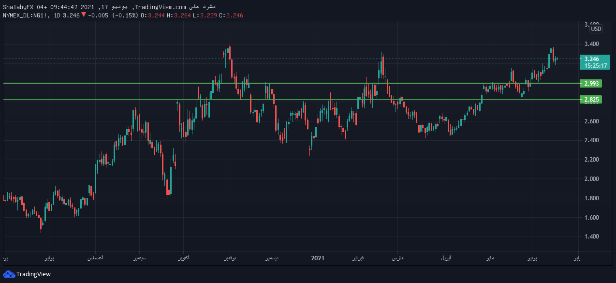Click the 1.600 price axis label
616x283 pixels.
[x=592, y=218]
